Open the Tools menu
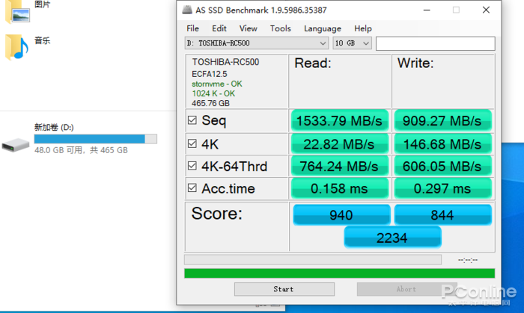The height and width of the screenshot is (313, 524). coord(281,28)
